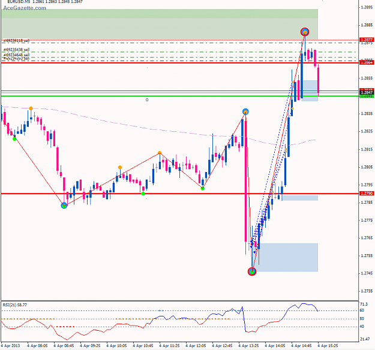This screenshot has height=350, width=375.
Task: Click the 4 Apr 11:25 time label
Action: coord(169,346)
